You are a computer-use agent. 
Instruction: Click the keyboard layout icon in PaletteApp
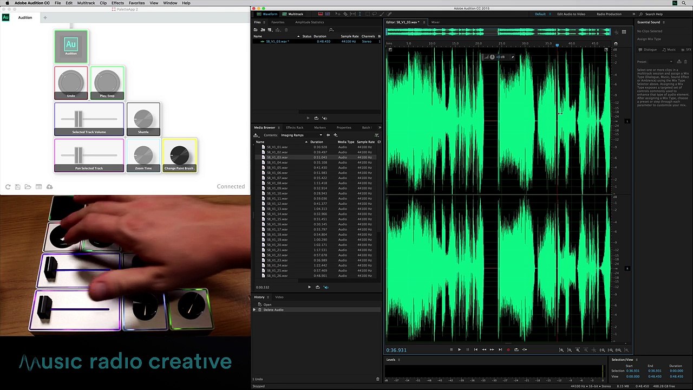point(38,187)
